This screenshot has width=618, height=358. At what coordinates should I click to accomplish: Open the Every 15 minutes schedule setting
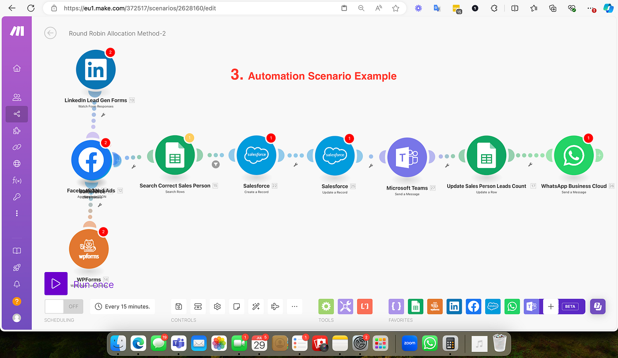point(123,306)
